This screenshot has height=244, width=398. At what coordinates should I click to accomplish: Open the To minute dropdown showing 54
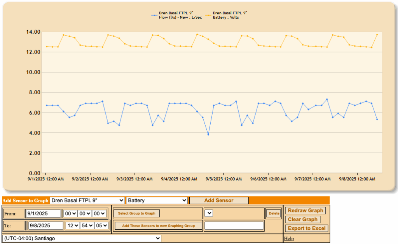pos(87,225)
